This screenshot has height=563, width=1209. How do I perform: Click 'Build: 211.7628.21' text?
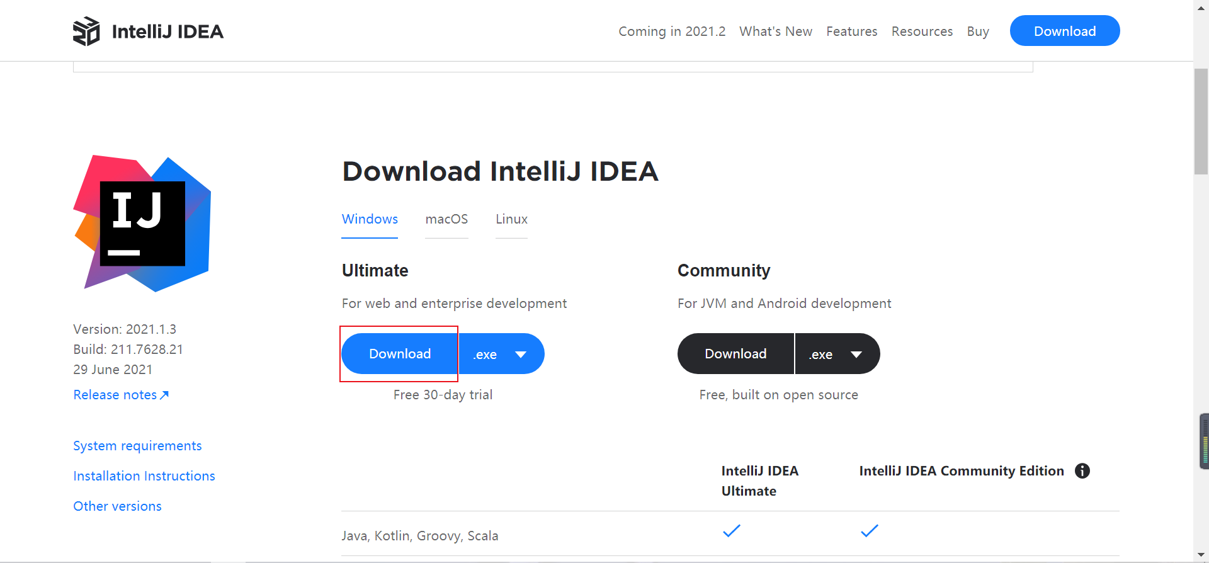tap(128, 350)
